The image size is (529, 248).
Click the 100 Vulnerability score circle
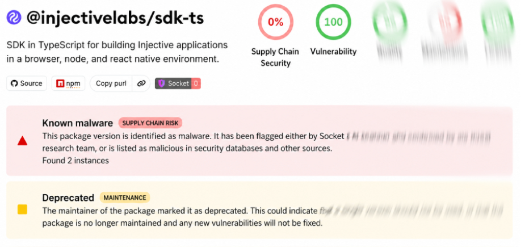pos(333,22)
